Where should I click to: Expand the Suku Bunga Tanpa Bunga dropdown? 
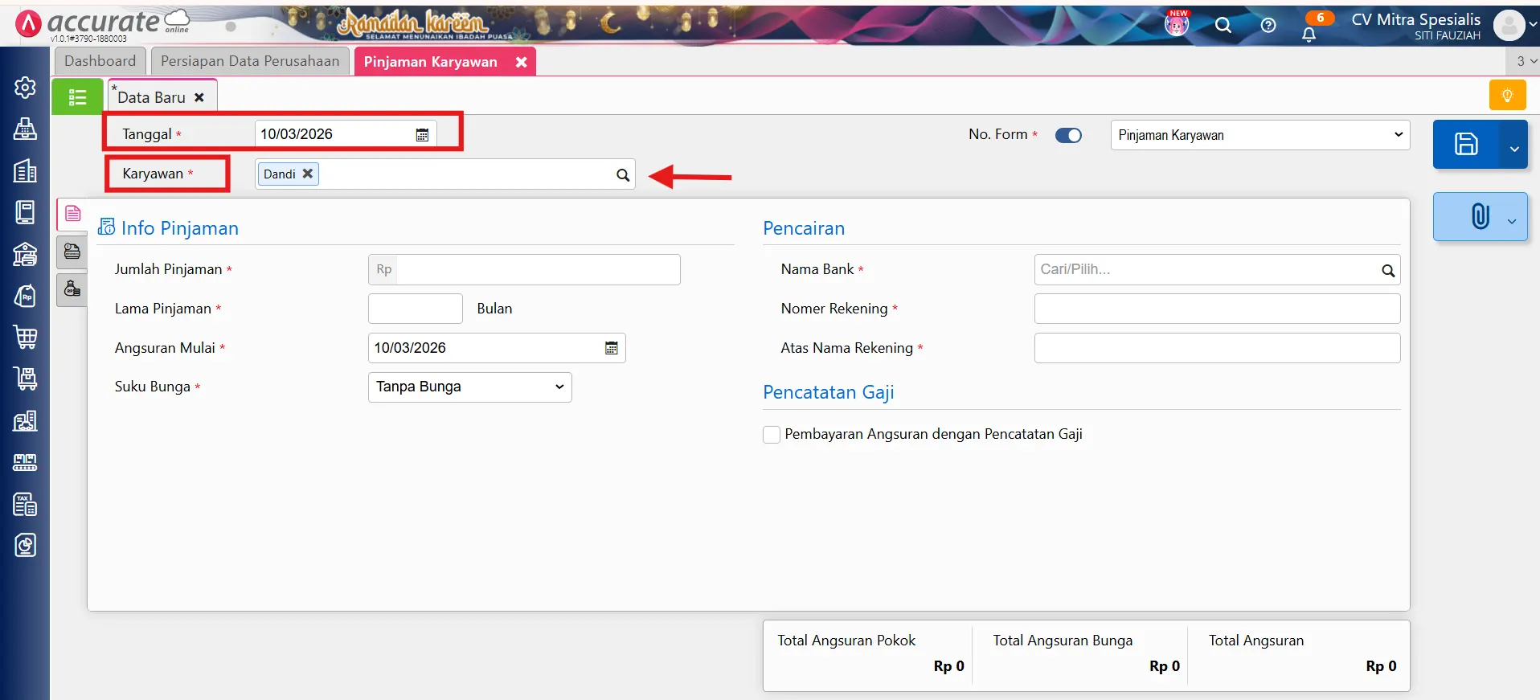click(469, 387)
